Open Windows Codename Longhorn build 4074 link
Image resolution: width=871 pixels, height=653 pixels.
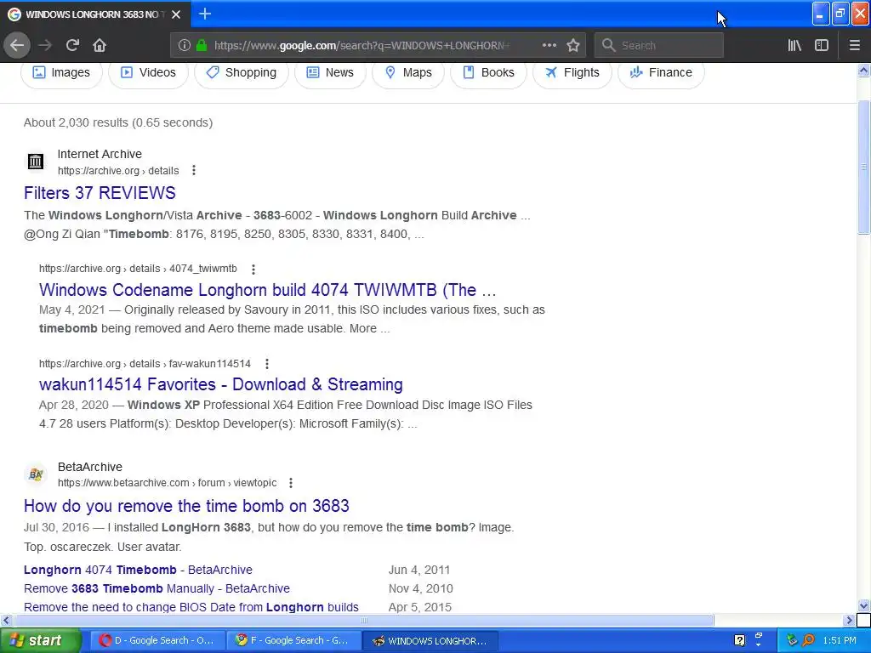click(x=267, y=289)
